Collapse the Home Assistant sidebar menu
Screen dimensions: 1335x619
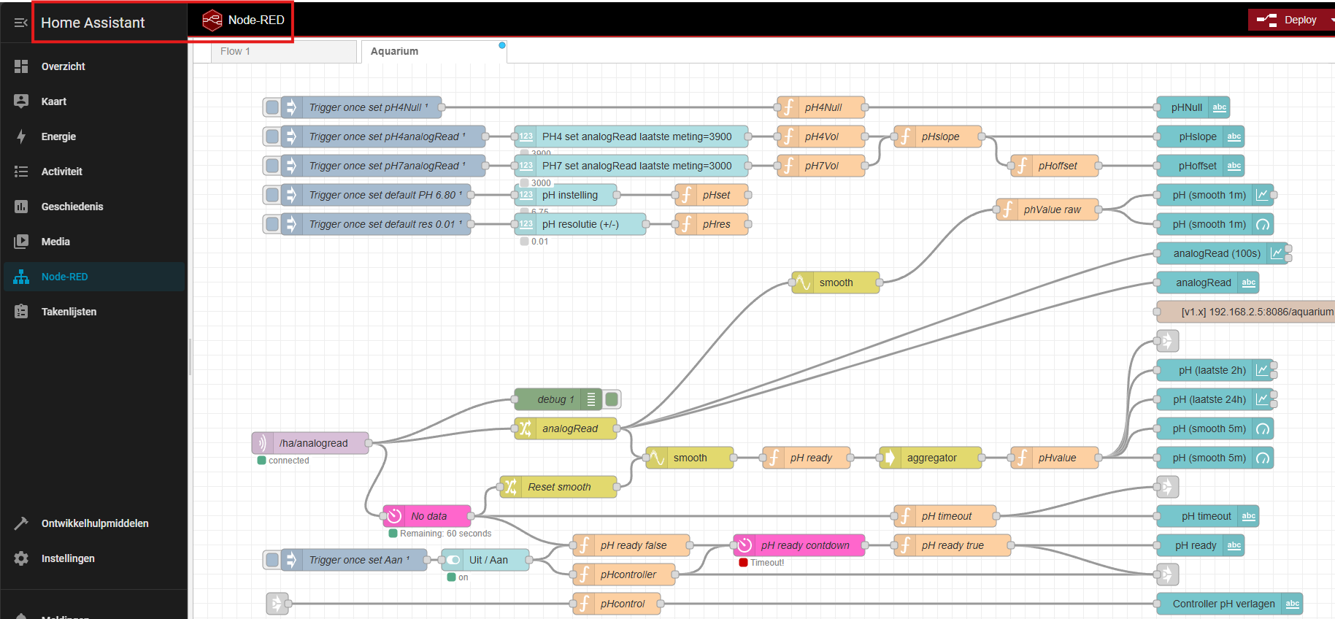(20, 23)
